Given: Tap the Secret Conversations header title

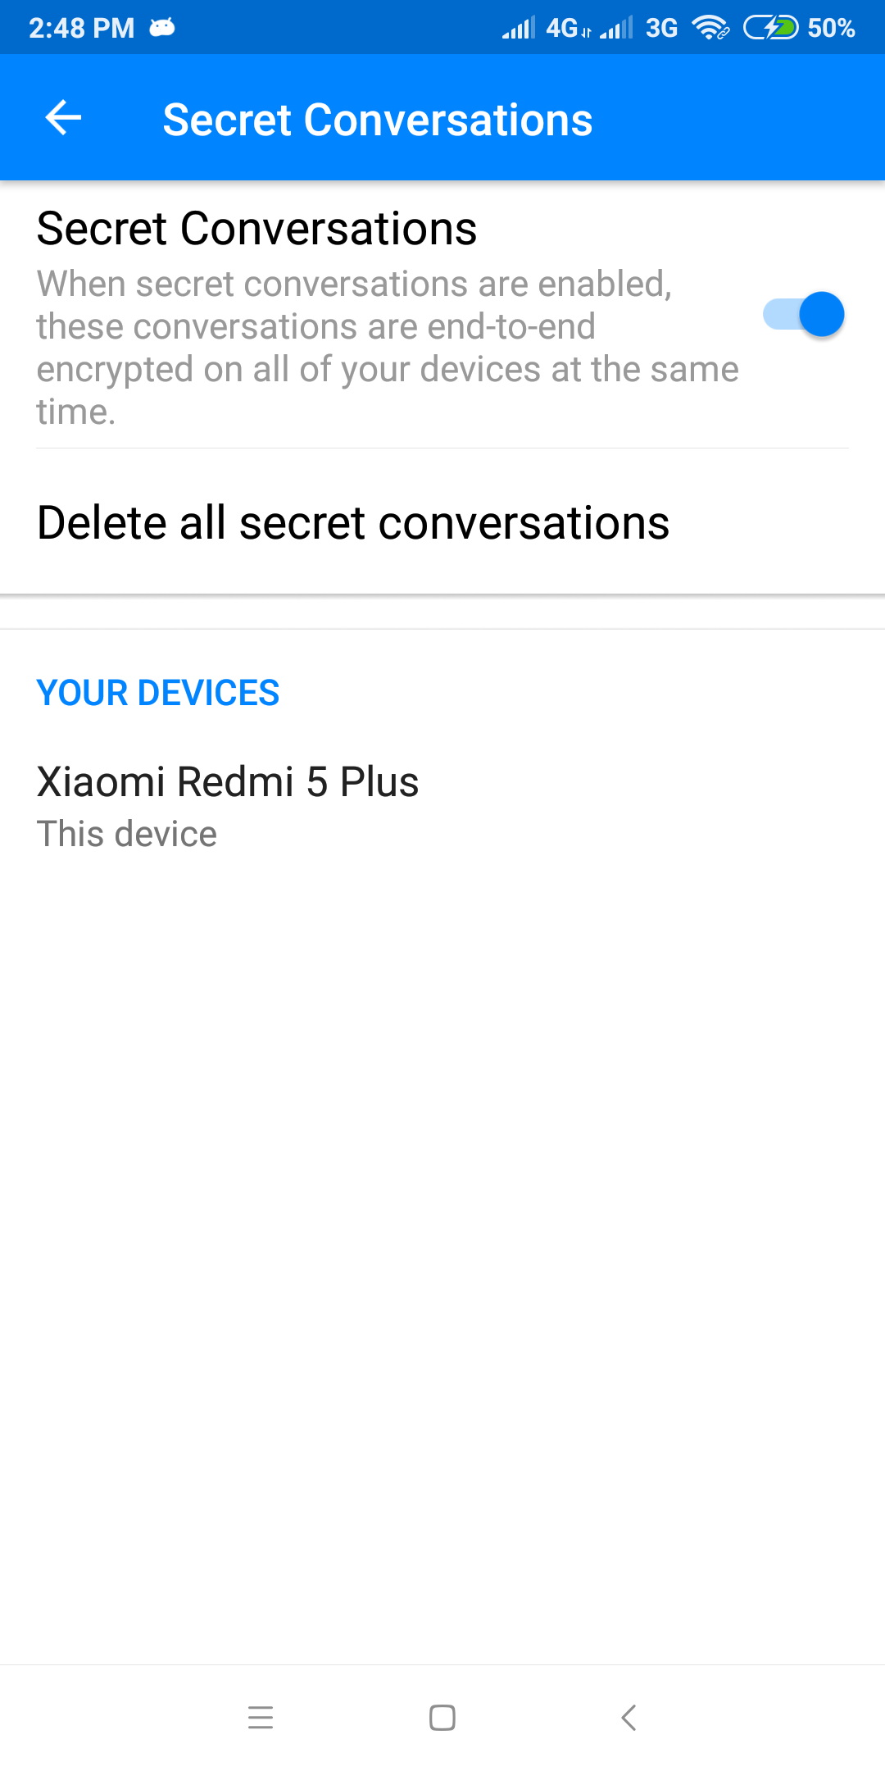Looking at the screenshot, I should tap(378, 120).
